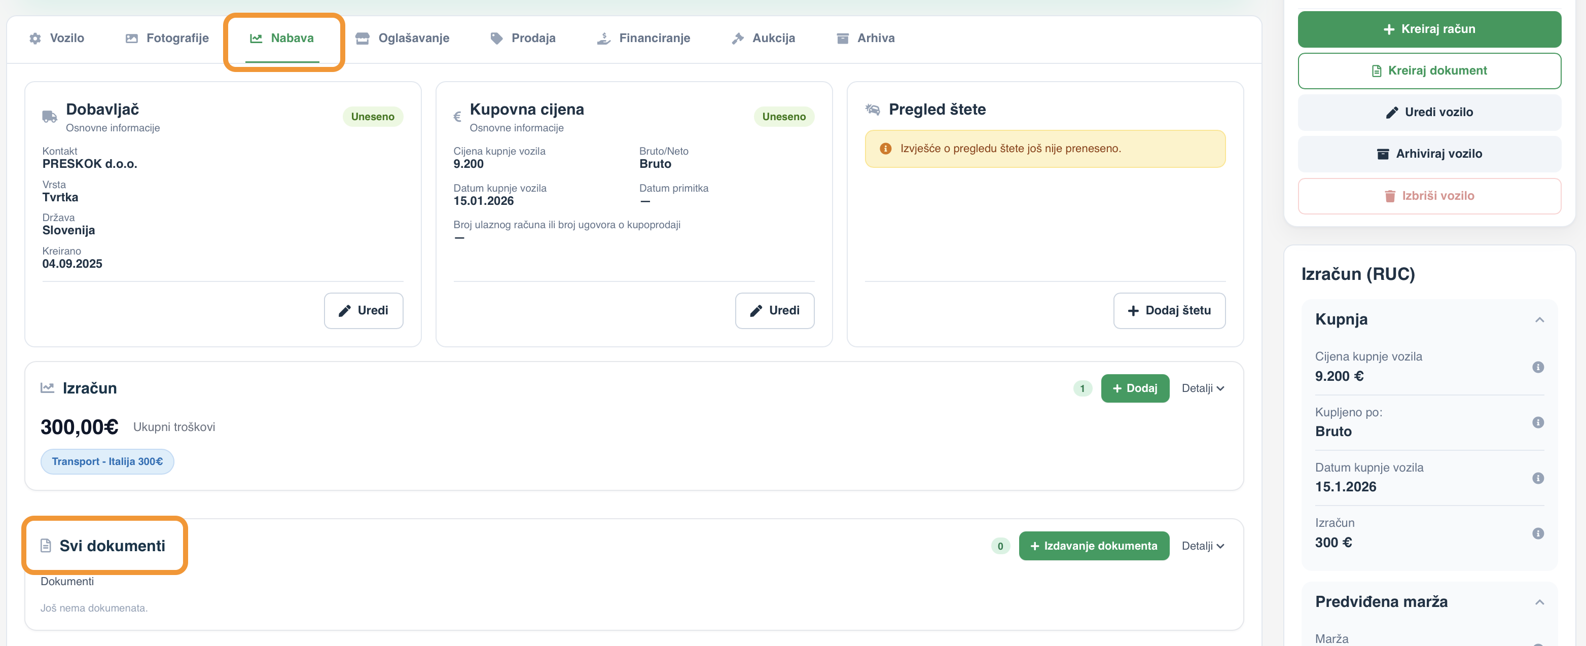The image size is (1586, 646).
Task: Click the supplier name PRESKOK d.o.o.
Action: (x=89, y=164)
